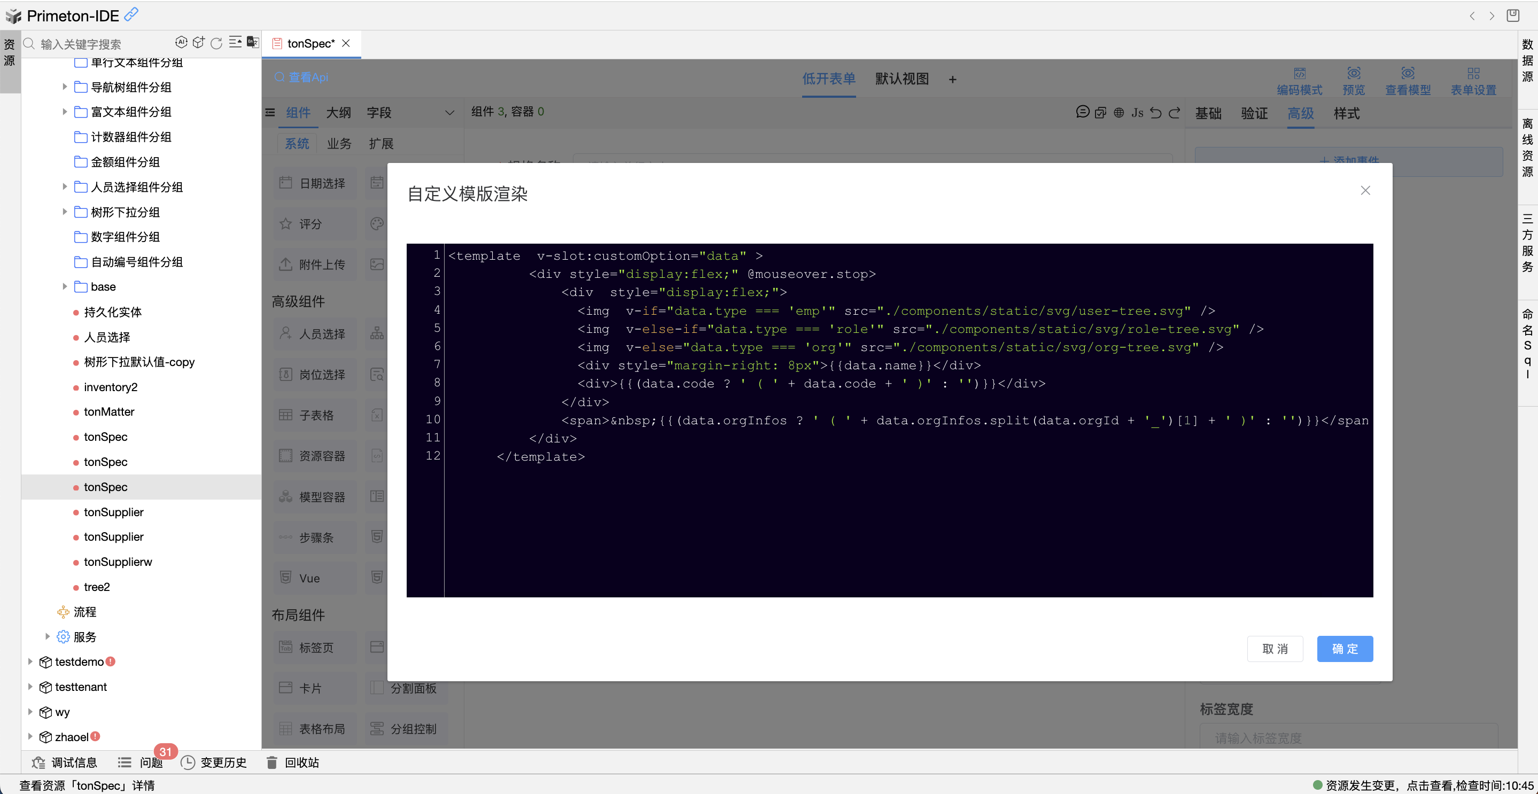This screenshot has width=1538, height=794.
Task: Expand the base folder in resource tree
Action: coord(65,286)
